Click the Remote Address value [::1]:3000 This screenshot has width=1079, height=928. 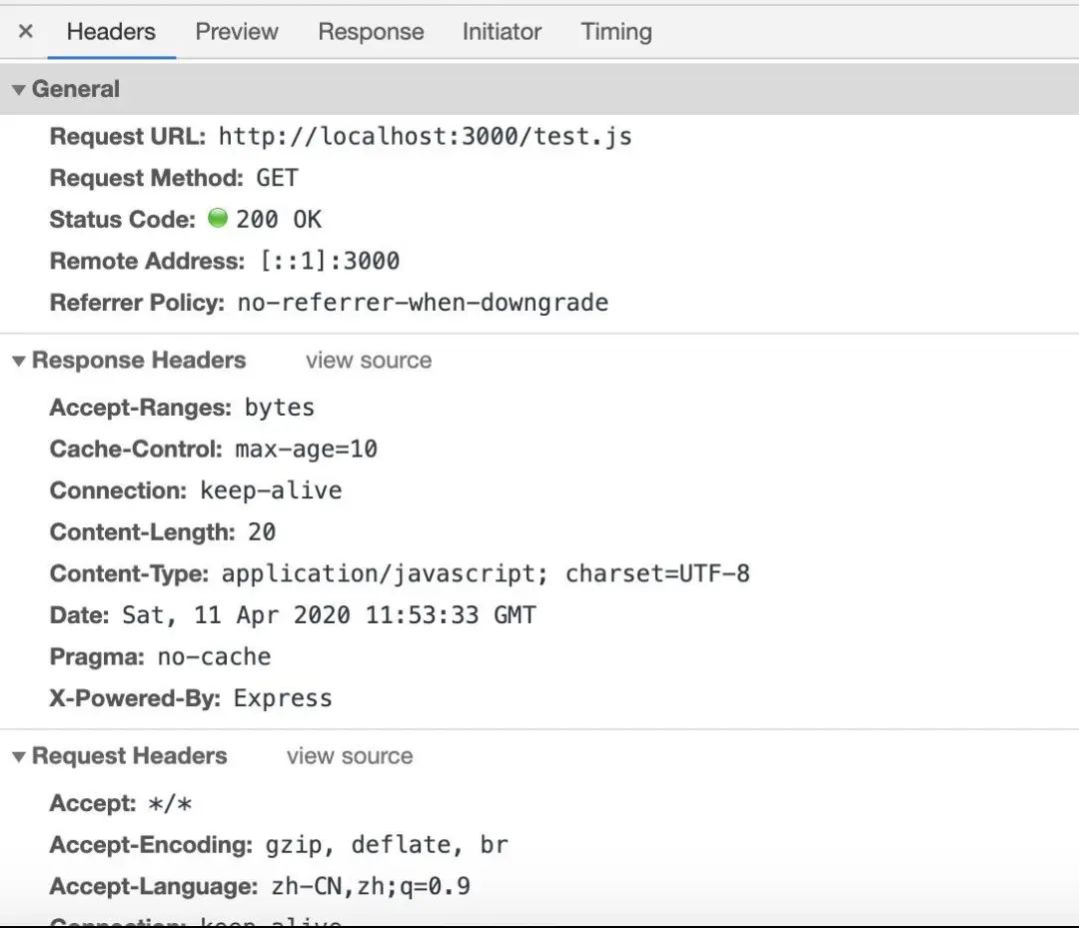tap(330, 261)
